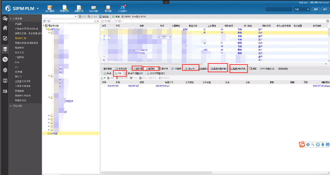This screenshot has height=175, width=330.
Task: Click the open book sidebar icon
Action: 5,80
